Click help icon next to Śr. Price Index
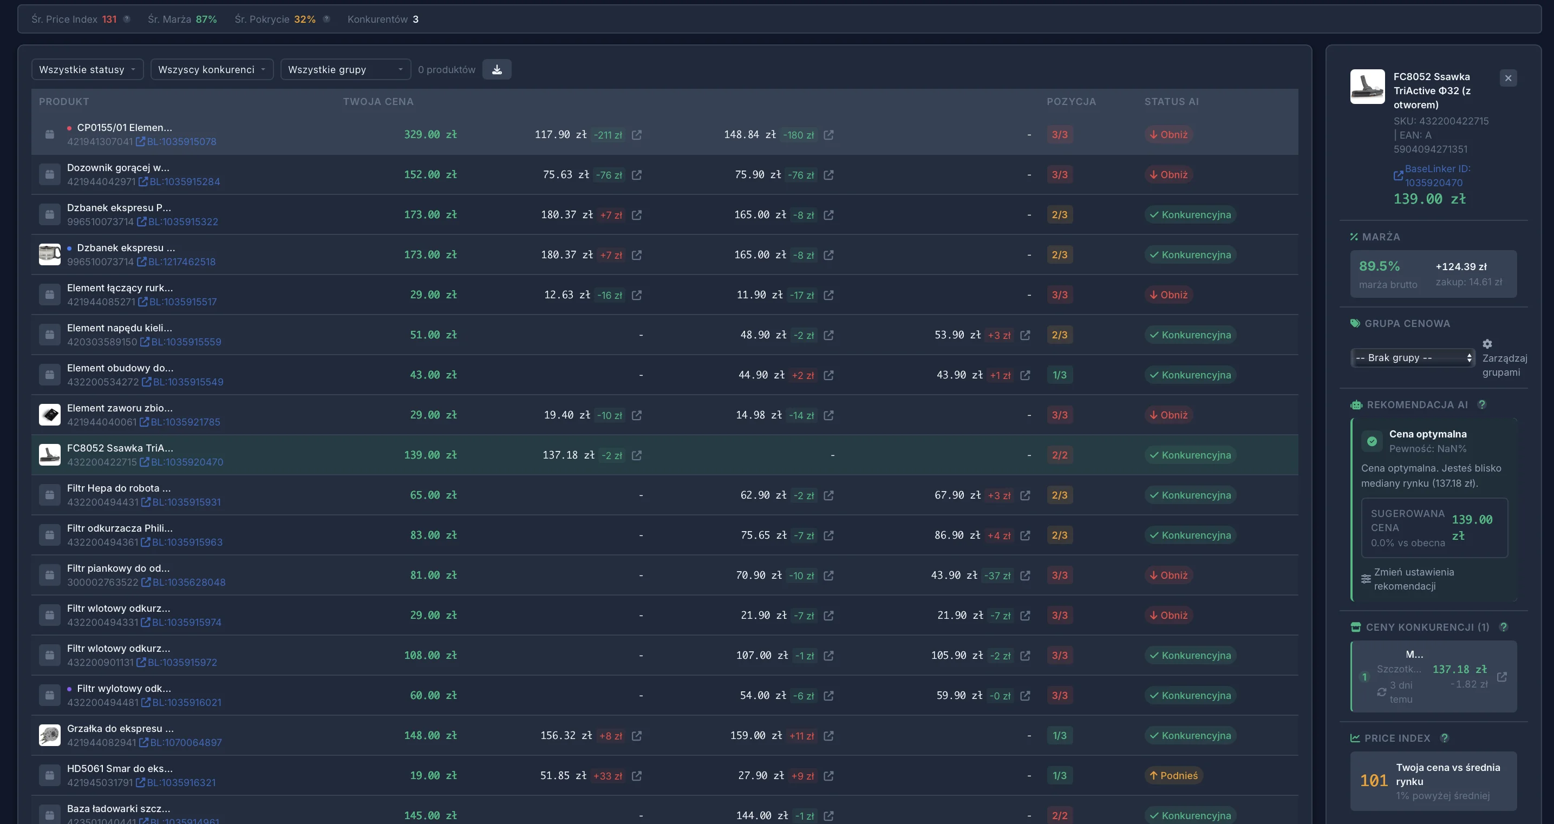Image resolution: width=1554 pixels, height=824 pixels. tap(127, 19)
